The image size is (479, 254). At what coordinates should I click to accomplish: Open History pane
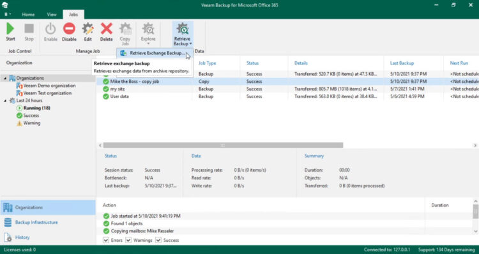tap(48, 237)
